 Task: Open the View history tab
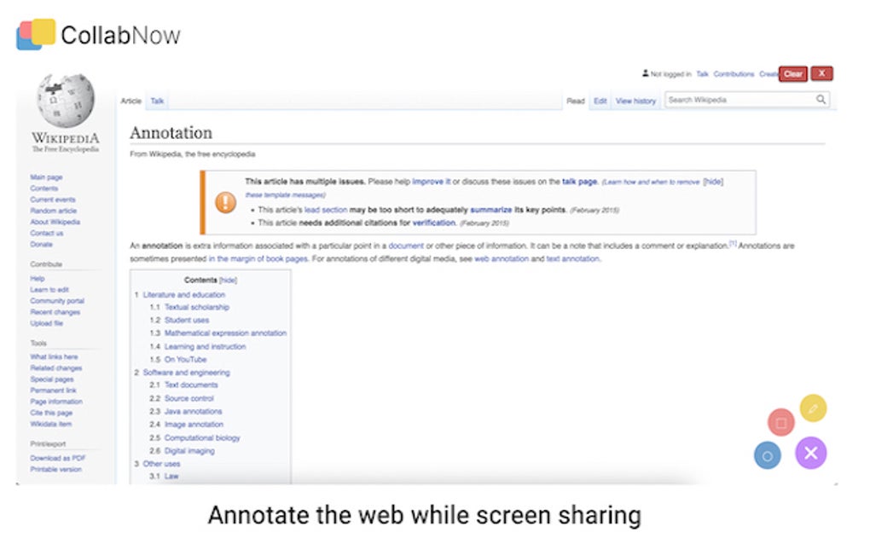tap(635, 100)
